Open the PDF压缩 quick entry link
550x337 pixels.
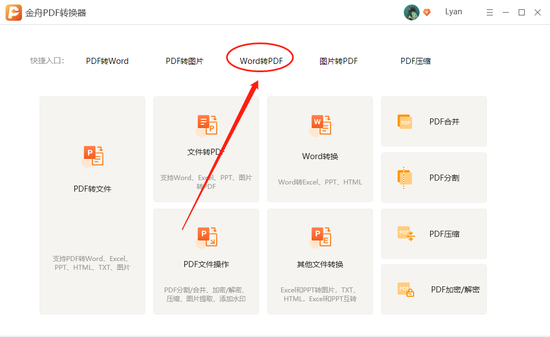click(416, 61)
